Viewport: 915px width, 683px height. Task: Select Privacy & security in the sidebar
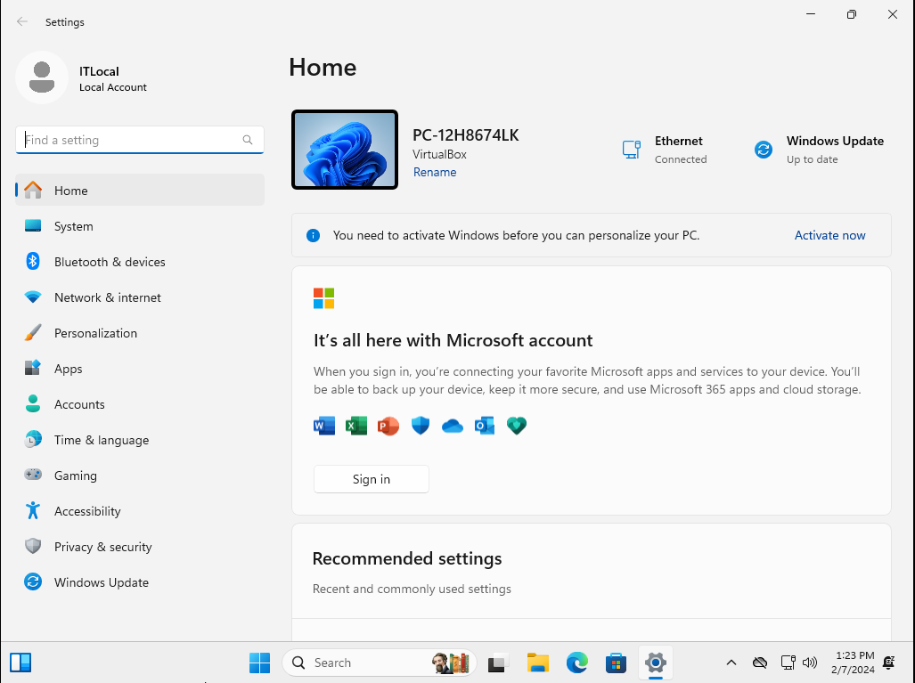click(x=140, y=546)
